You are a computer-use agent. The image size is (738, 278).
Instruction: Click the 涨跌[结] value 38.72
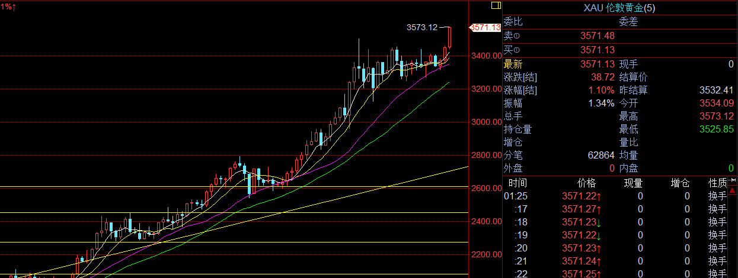602,77
